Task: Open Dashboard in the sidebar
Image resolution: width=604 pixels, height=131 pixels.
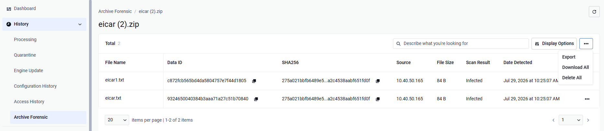Action: point(25,8)
